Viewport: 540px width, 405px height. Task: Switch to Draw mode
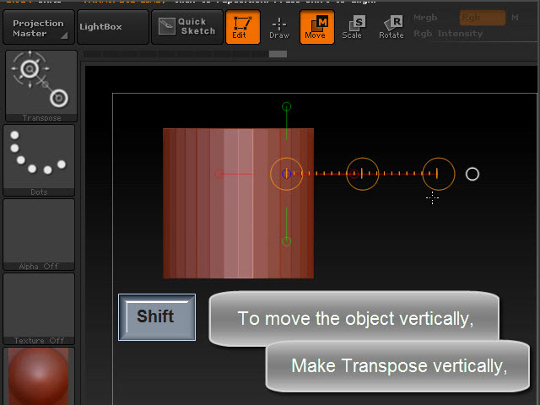tap(279, 27)
